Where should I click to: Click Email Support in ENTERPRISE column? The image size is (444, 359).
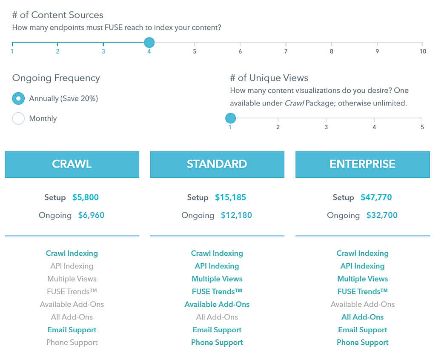coord(362,330)
